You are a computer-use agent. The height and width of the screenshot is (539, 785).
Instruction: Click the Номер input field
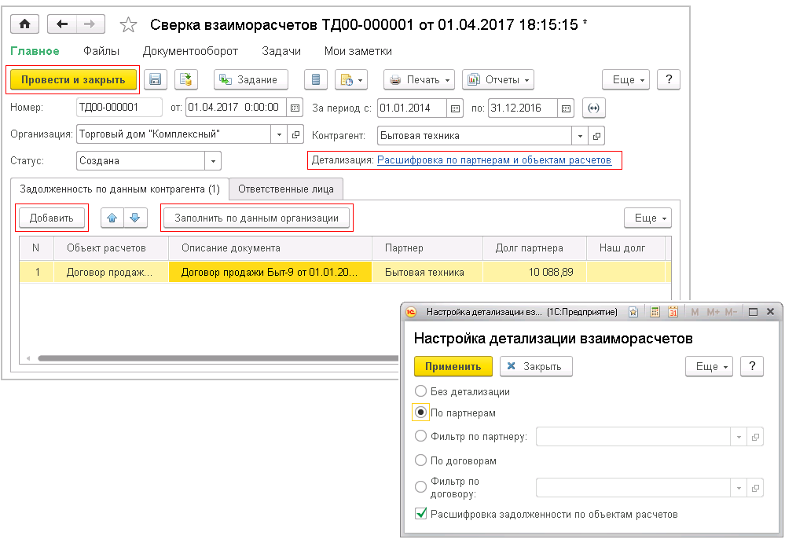tap(119, 108)
